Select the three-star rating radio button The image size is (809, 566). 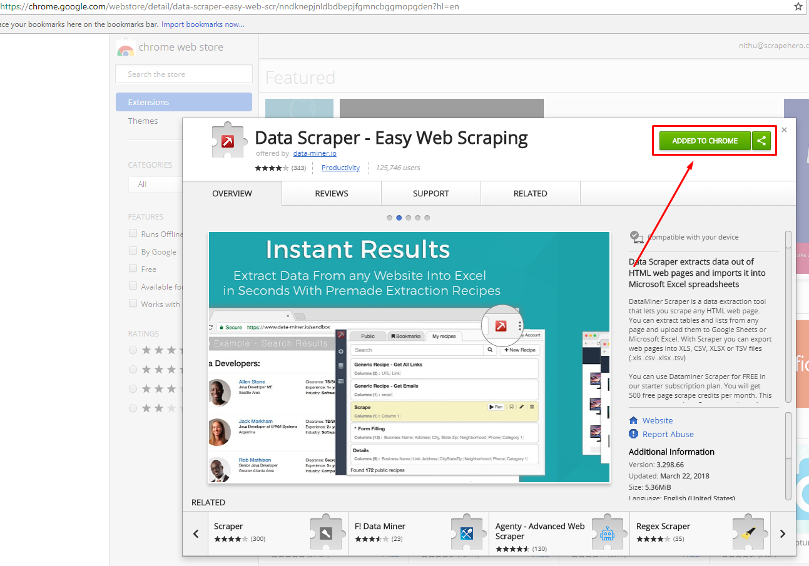coord(133,389)
